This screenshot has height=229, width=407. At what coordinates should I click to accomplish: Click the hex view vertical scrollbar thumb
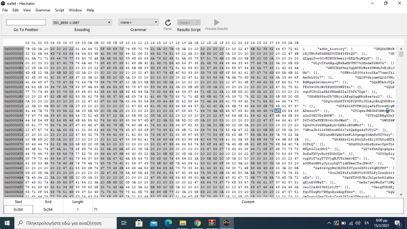click(401, 54)
